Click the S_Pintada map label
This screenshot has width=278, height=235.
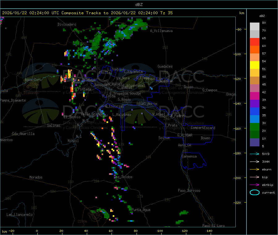point(82,89)
